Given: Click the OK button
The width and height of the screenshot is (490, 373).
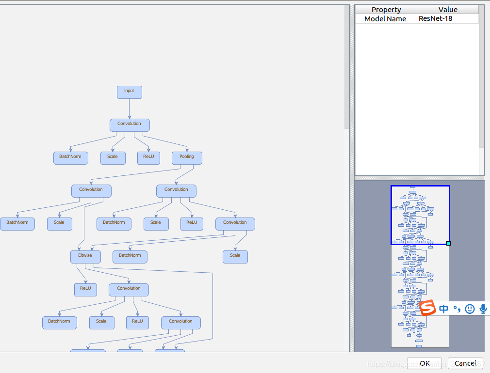Looking at the screenshot, I should pos(425,363).
